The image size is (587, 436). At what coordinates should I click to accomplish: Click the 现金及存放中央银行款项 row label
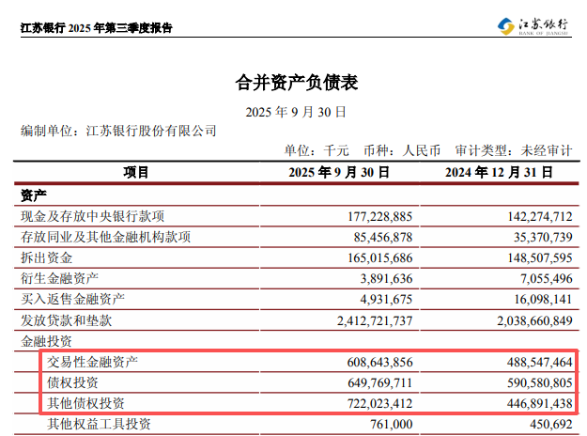[x=93, y=216]
